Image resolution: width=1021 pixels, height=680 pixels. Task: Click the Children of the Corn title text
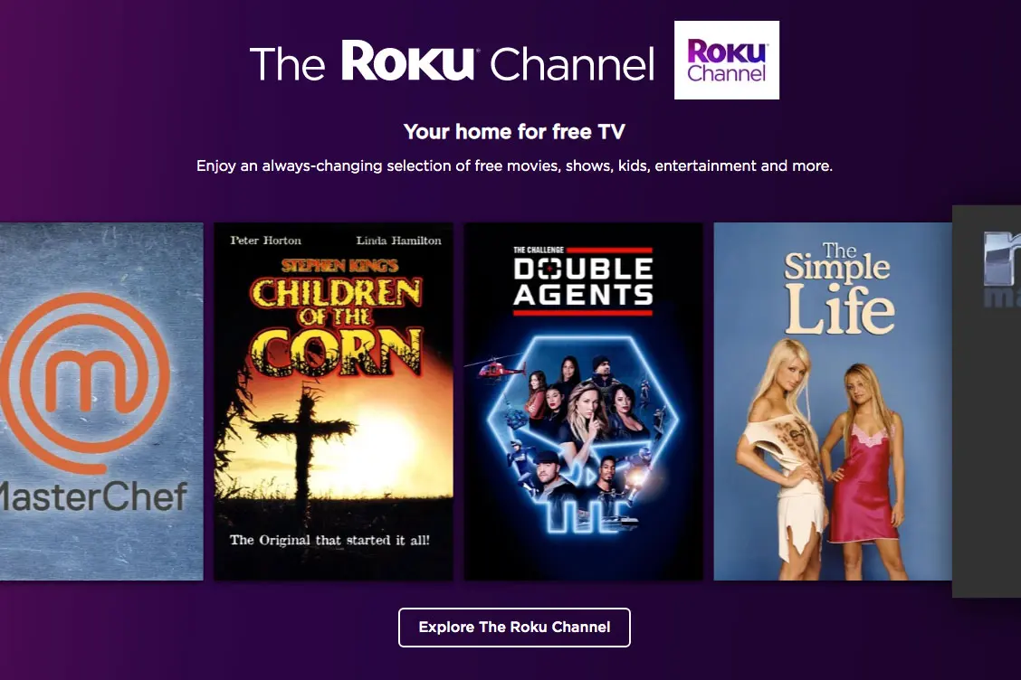tap(336, 327)
